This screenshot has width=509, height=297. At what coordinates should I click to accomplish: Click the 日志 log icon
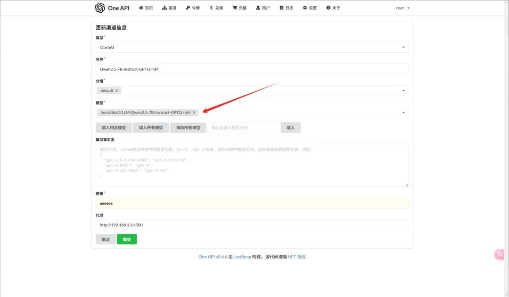(281, 8)
